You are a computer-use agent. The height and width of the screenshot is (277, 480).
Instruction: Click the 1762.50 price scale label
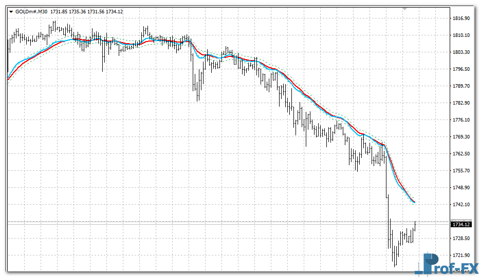pos(461,154)
